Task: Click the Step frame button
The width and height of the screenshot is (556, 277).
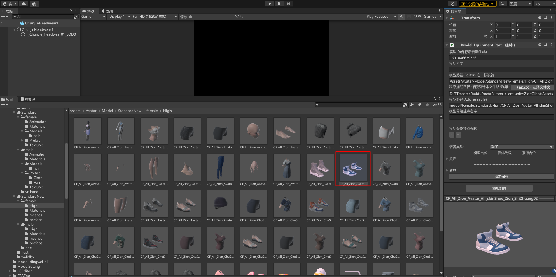Action: tap(288, 4)
